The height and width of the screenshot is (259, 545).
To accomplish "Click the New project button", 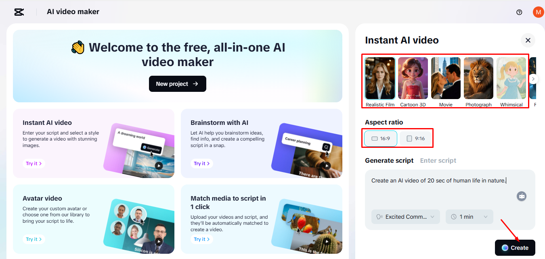I will (x=178, y=84).
